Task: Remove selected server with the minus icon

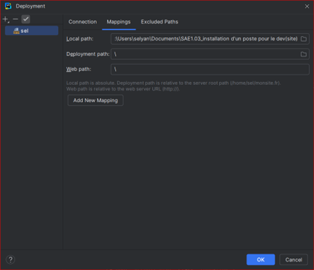Action: [x=16, y=19]
